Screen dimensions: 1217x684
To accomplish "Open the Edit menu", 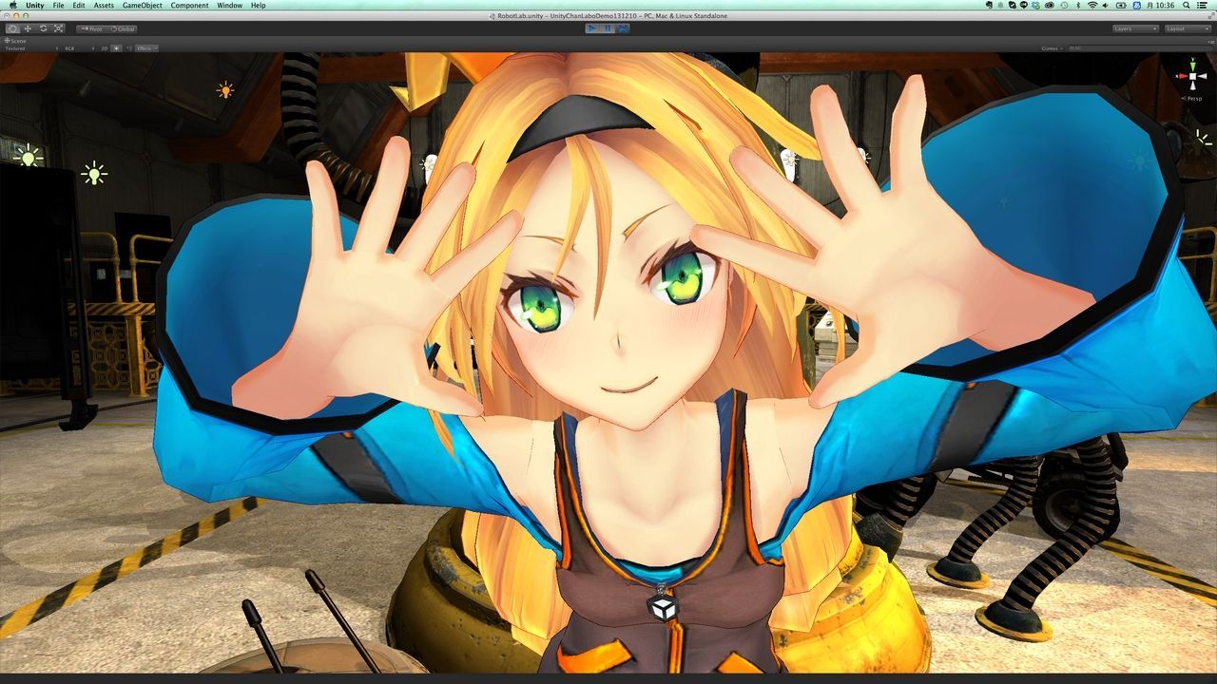I will 79,6.
